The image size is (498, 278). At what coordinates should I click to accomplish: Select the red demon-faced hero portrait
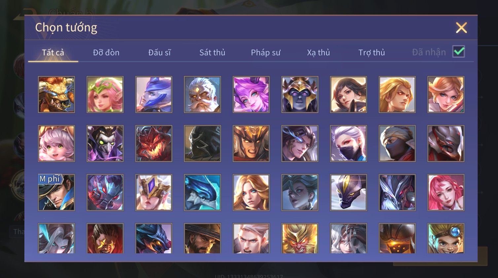coord(154,143)
